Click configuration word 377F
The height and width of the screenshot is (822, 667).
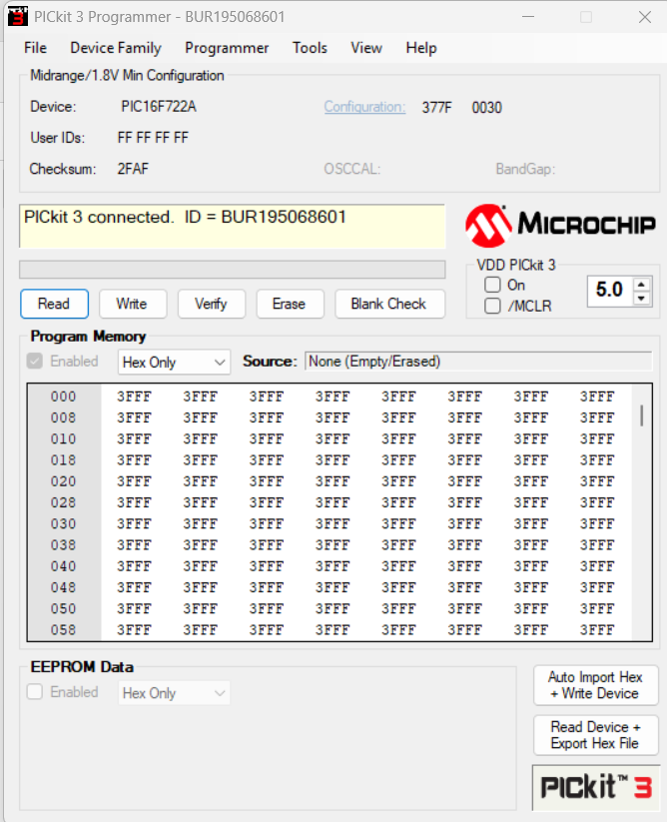click(x=437, y=108)
